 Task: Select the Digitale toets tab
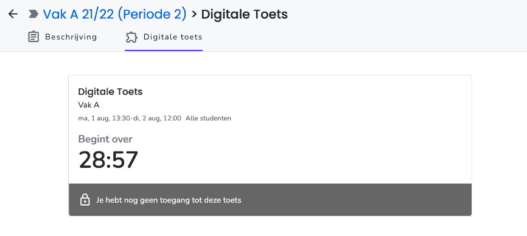click(x=164, y=37)
